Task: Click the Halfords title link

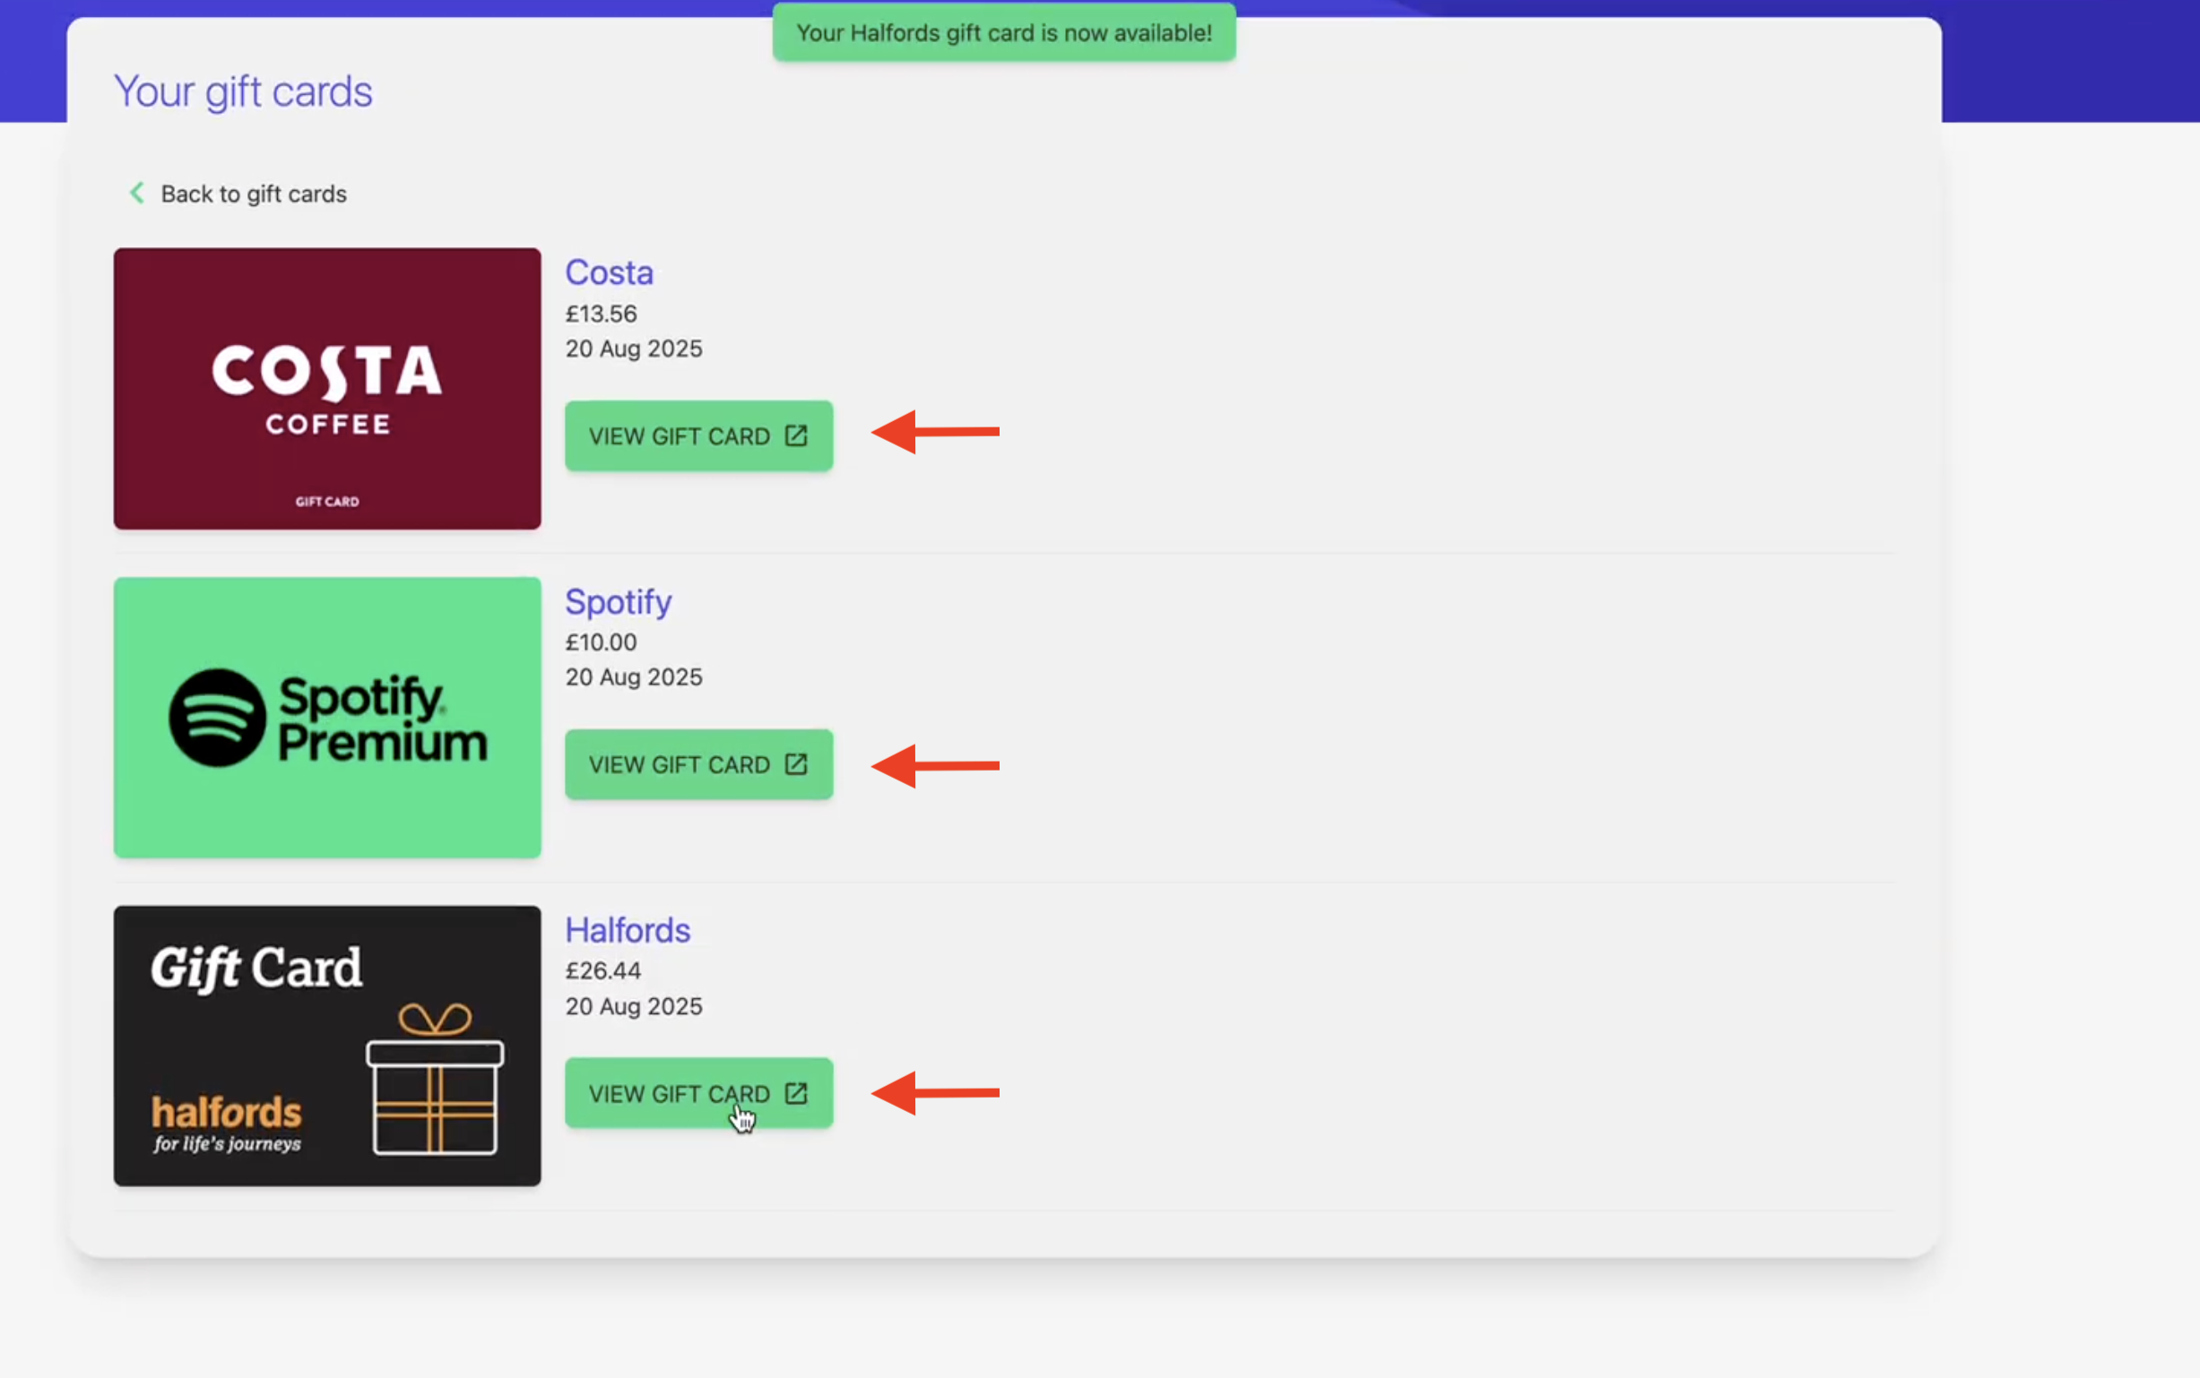Action: pos(628,931)
